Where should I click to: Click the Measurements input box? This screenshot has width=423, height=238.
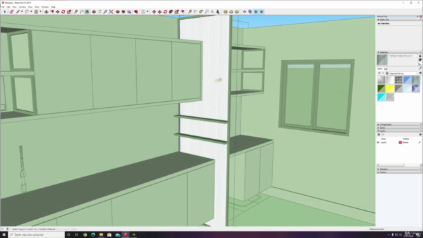[x=403, y=229]
